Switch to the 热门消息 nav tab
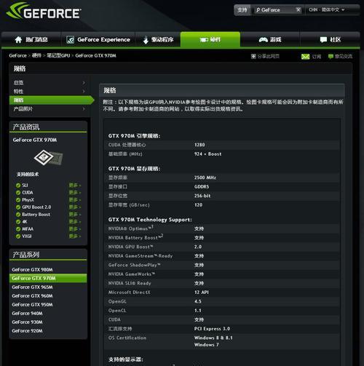The width and height of the screenshot is (364, 366). click(x=31, y=40)
